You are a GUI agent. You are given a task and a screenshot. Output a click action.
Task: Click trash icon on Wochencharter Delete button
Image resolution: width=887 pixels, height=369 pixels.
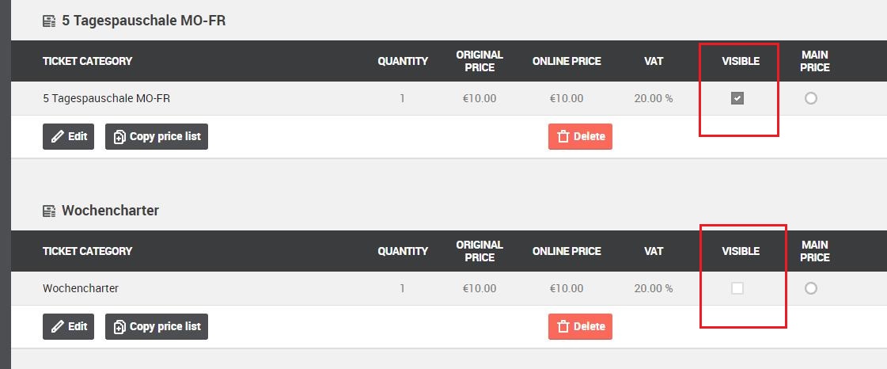[x=563, y=326]
